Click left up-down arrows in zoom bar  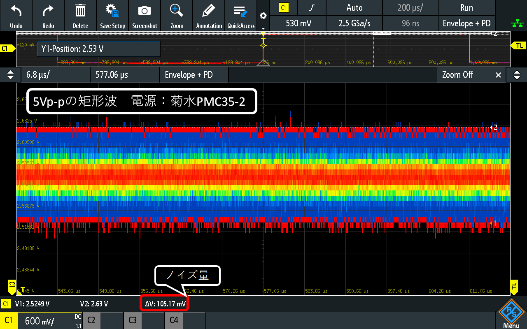point(10,75)
